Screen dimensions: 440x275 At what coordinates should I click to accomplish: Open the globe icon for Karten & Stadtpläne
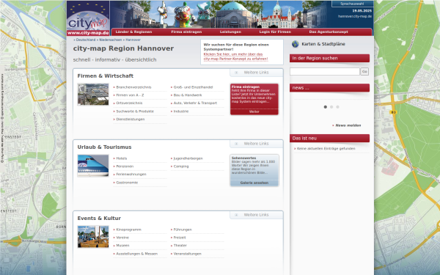pyautogui.click(x=296, y=44)
